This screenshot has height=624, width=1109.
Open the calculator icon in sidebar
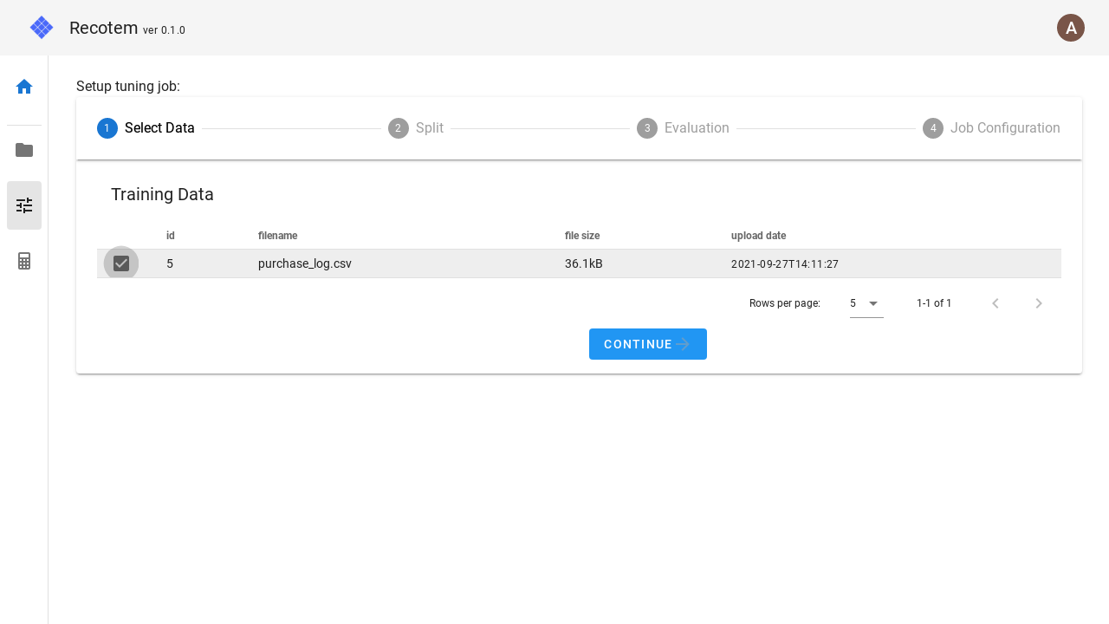(24, 261)
